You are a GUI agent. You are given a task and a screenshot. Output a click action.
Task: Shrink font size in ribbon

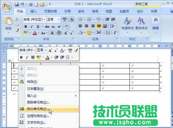[71, 33]
